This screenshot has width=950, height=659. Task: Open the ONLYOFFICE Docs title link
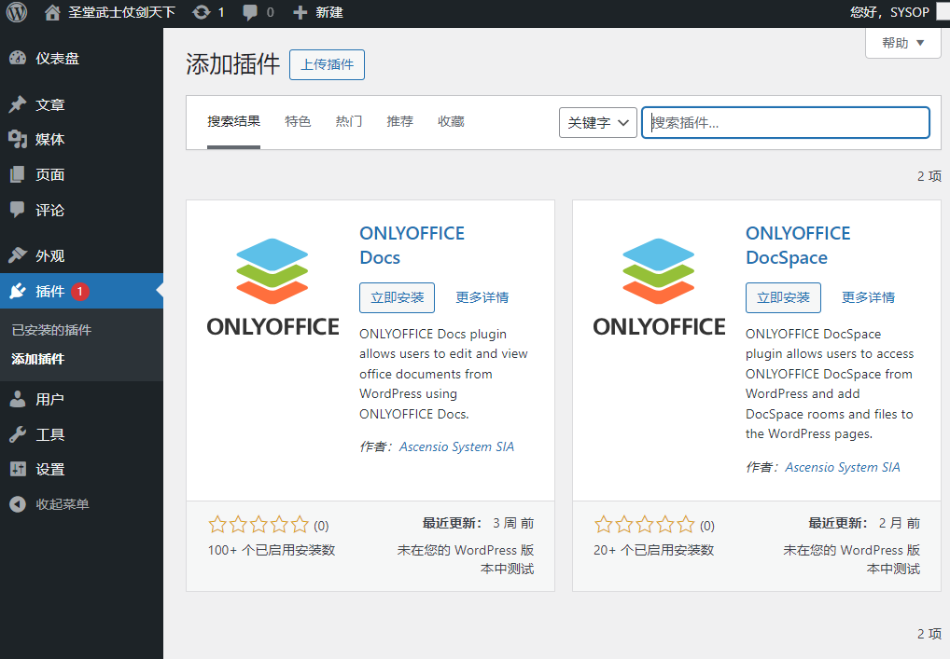412,245
